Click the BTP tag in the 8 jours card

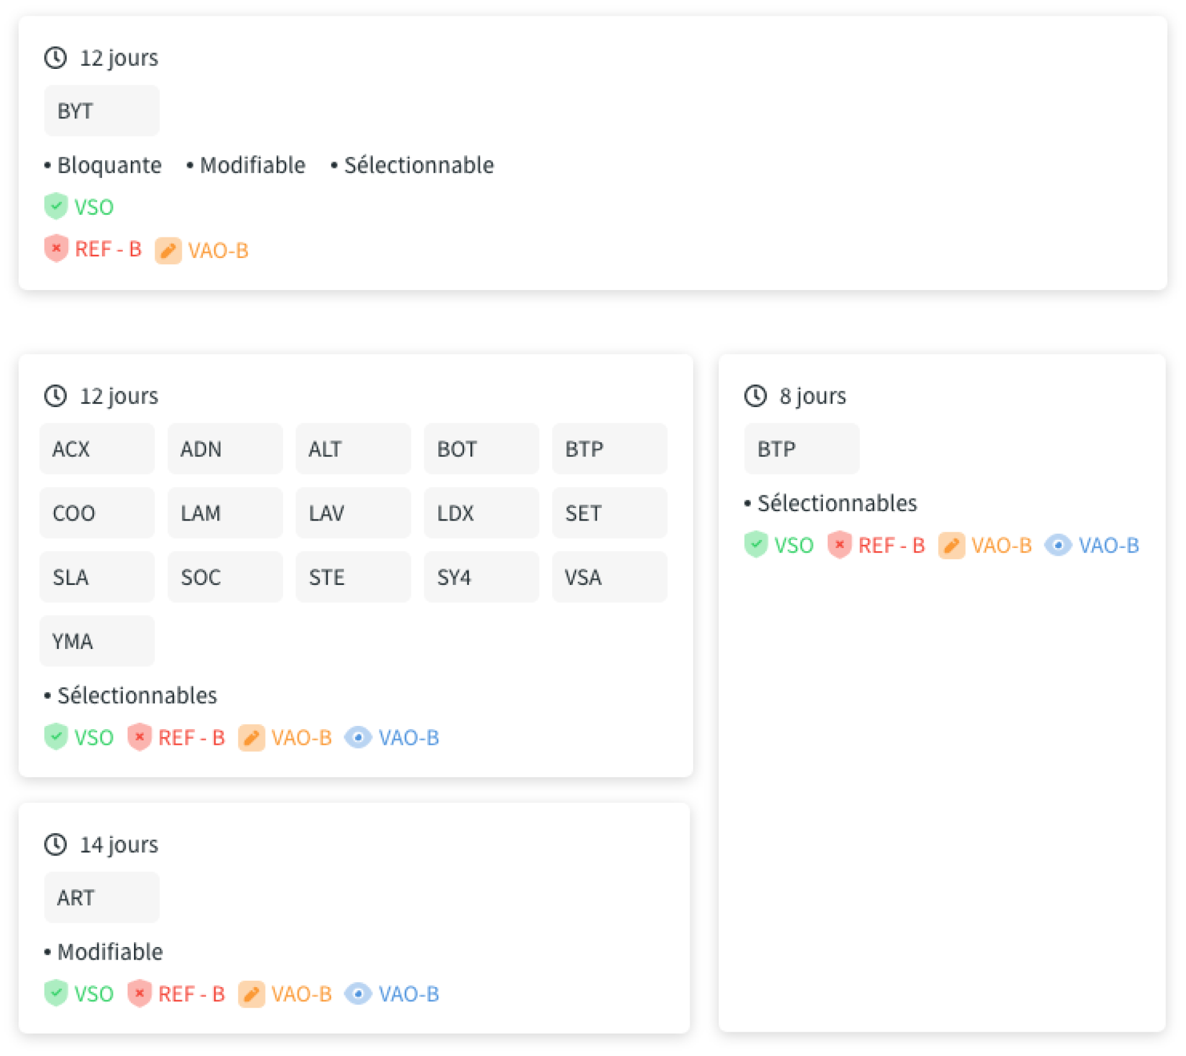[x=802, y=448]
